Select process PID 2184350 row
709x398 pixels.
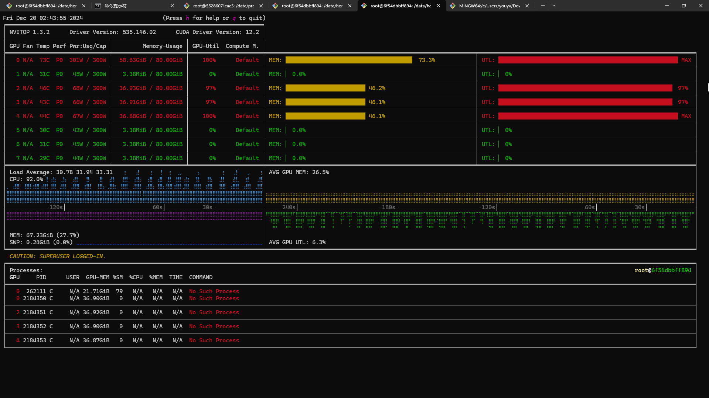(350, 298)
